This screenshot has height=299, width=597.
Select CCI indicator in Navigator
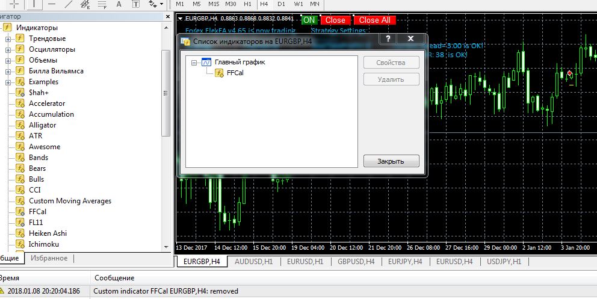point(34,190)
